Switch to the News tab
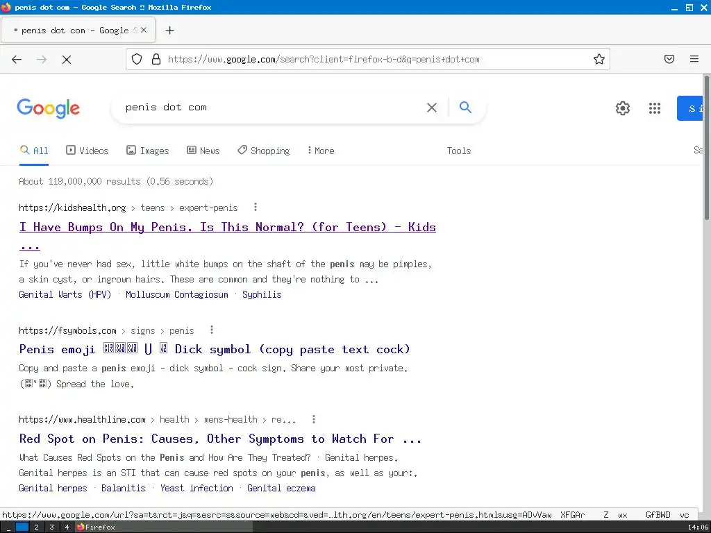This screenshot has height=533, width=711. (x=203, y=151)
